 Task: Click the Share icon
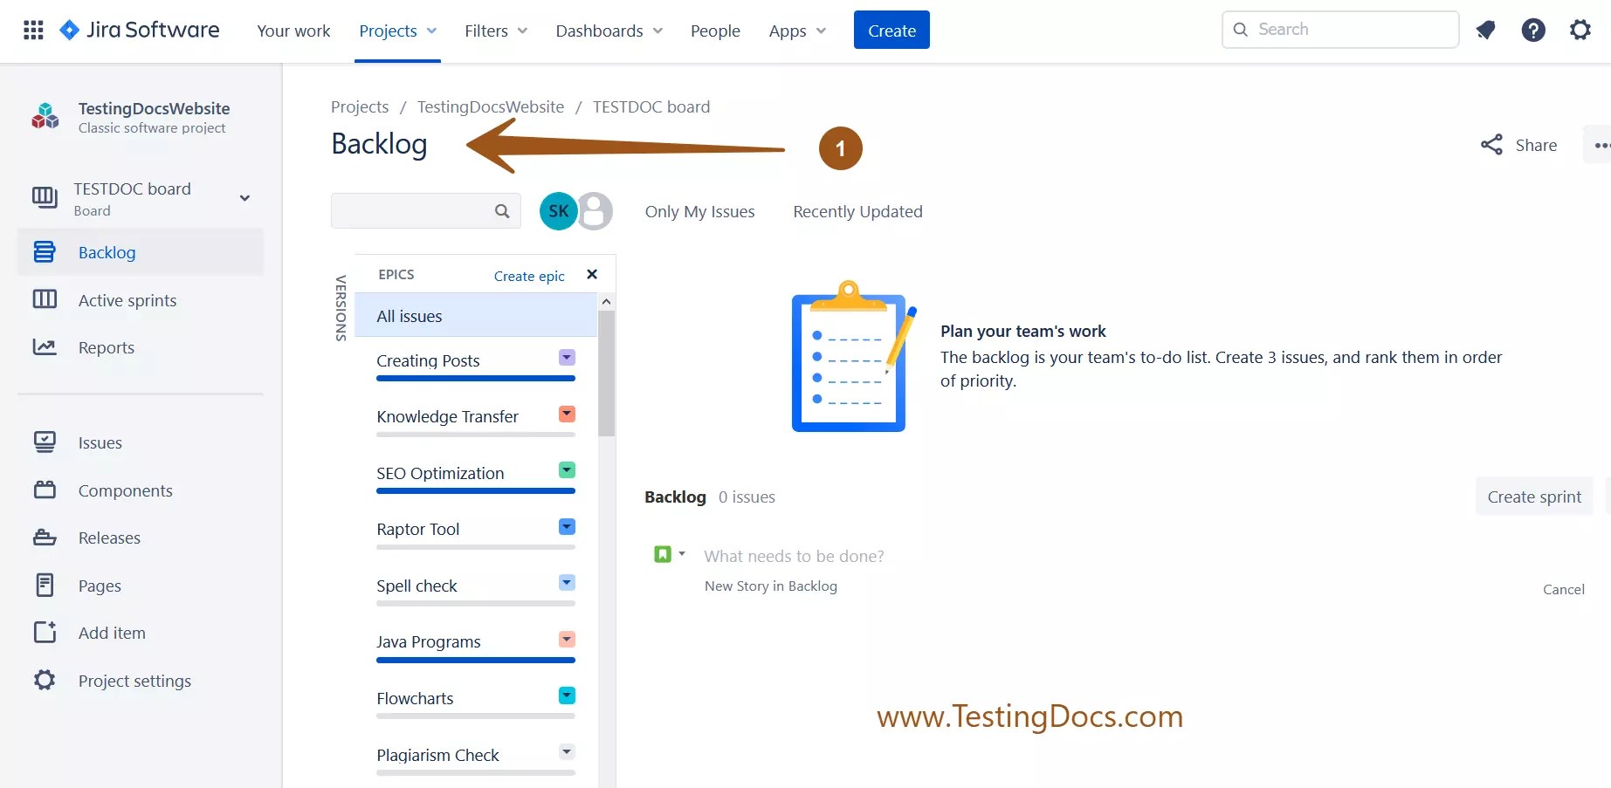tap(1491, 145)
